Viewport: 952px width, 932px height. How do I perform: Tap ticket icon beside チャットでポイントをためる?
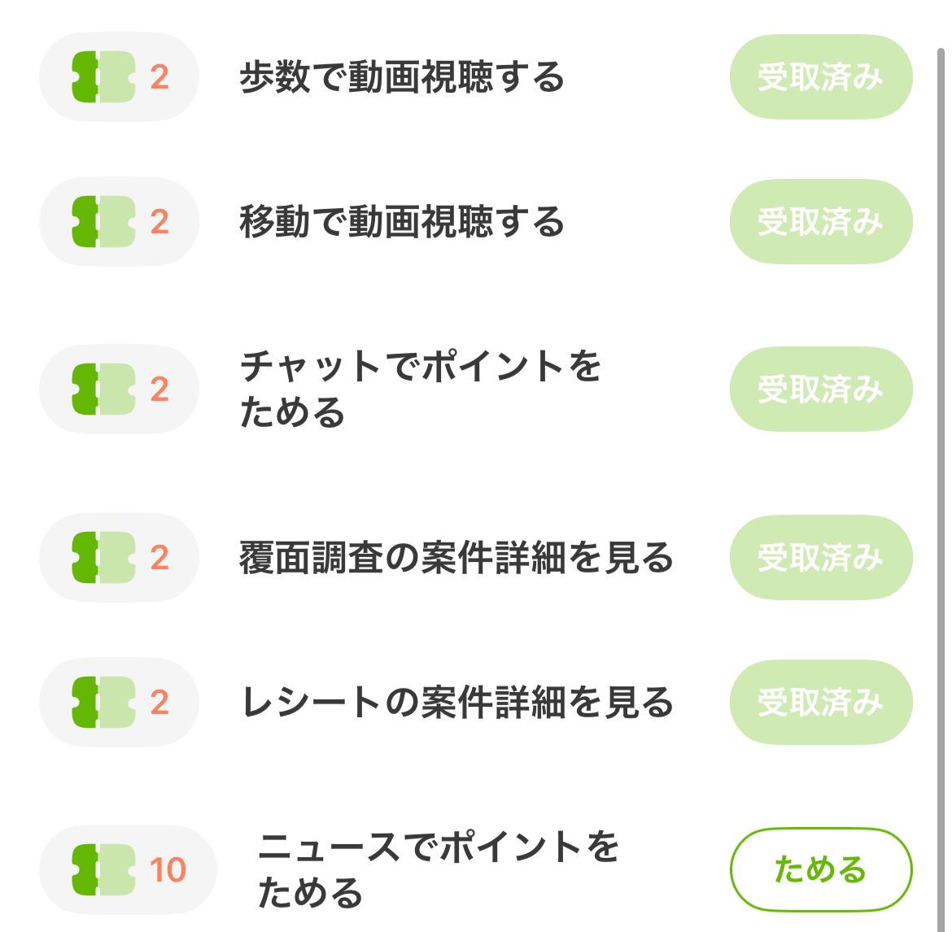(x=103, y=390)
